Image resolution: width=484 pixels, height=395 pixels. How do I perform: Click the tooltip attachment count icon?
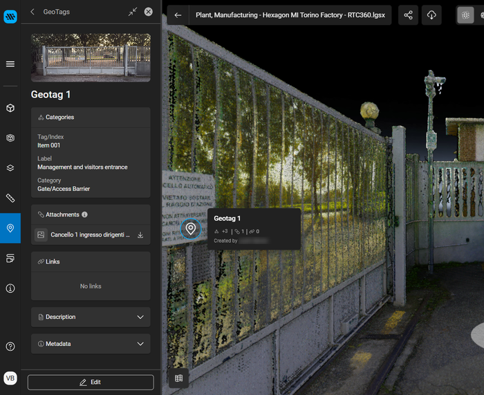(x=237, y=231)
